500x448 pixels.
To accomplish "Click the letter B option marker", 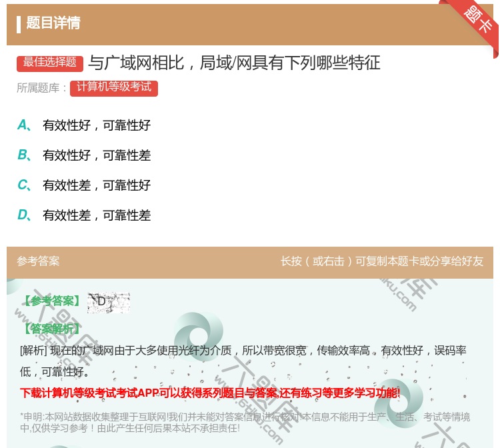I will [24, 155].
